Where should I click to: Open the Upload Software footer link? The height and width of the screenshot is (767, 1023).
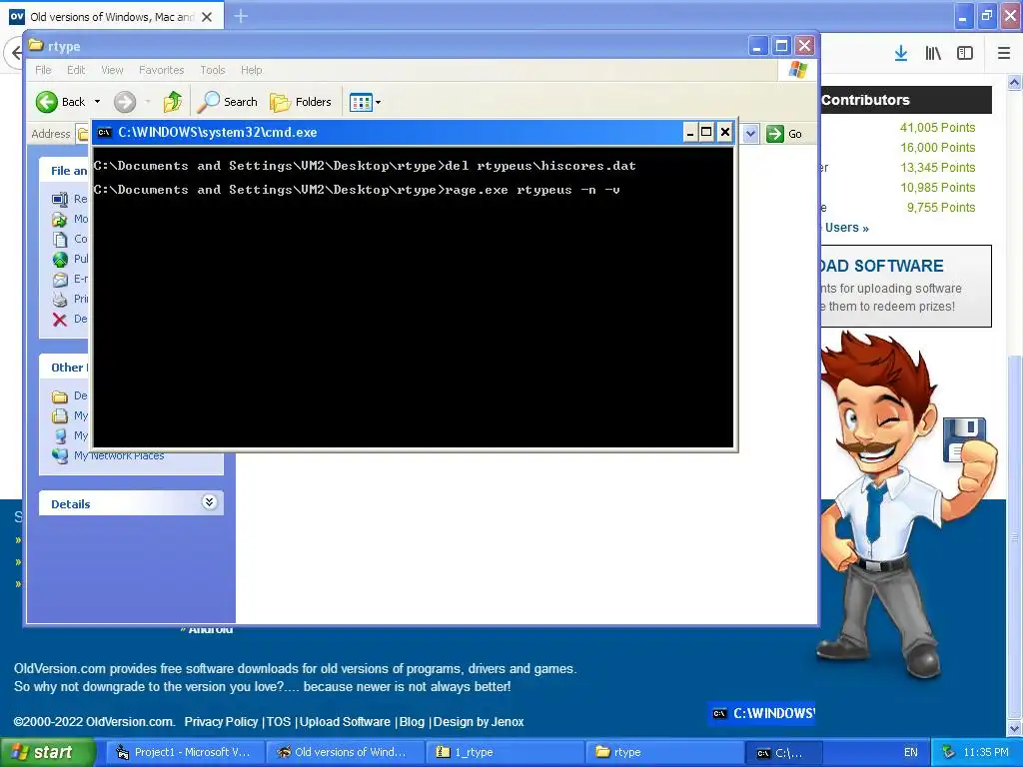[345, 722]
